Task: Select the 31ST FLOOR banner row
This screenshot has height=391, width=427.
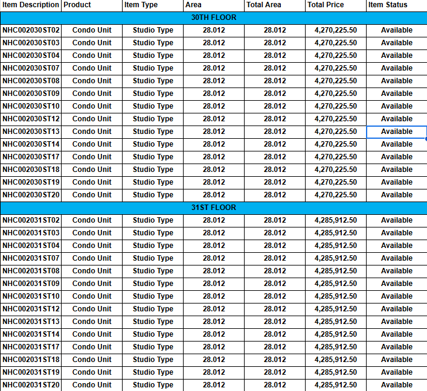Action: click(213, 208)
